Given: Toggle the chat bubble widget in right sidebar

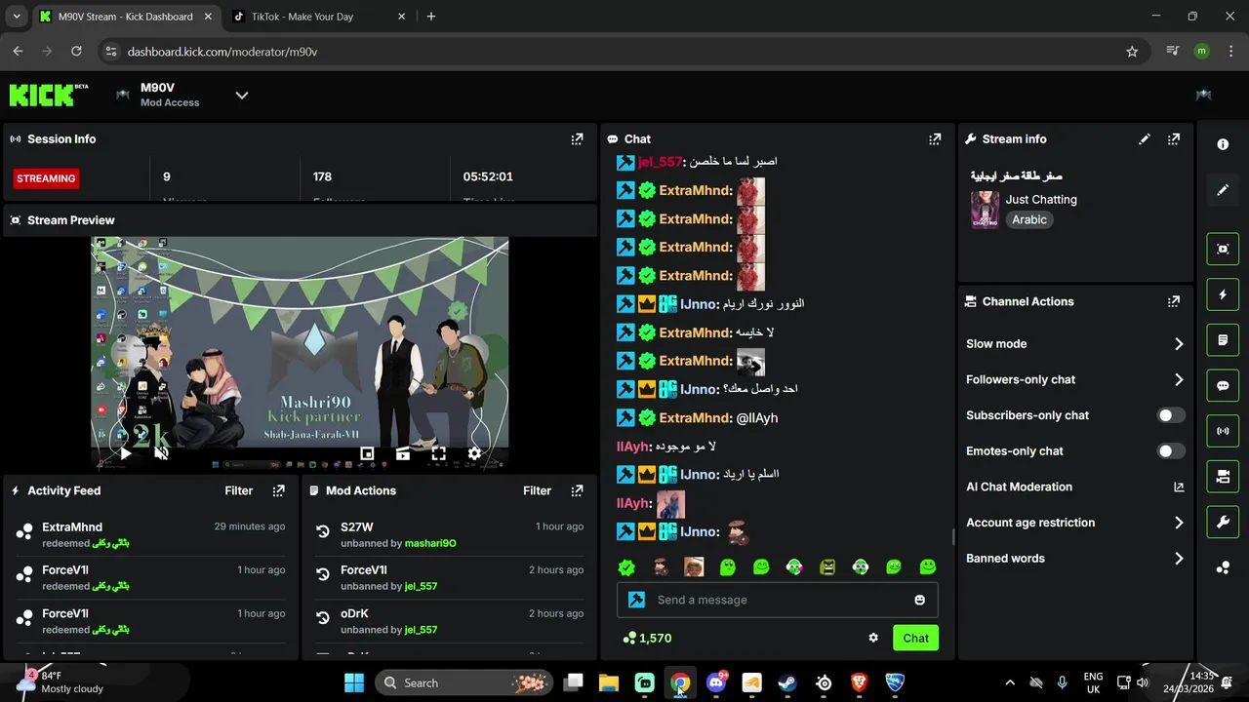Looking at the screenshot, I should 1223,385.
